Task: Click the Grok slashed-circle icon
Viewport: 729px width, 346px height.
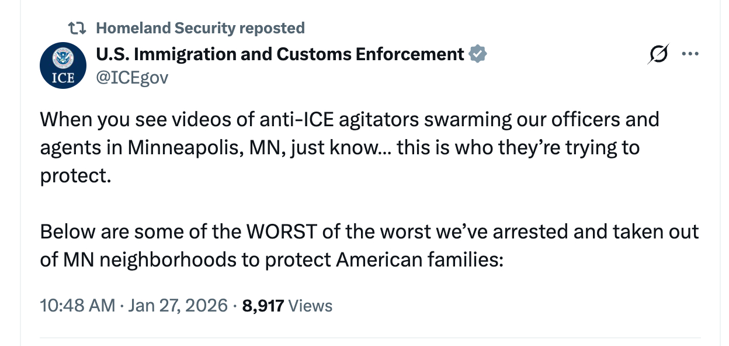Action: coord(659,54)
